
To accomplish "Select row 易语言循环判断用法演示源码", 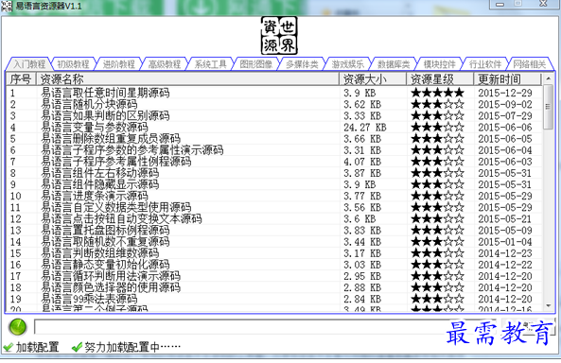I will pyautogui.click(x=274, y=276).
